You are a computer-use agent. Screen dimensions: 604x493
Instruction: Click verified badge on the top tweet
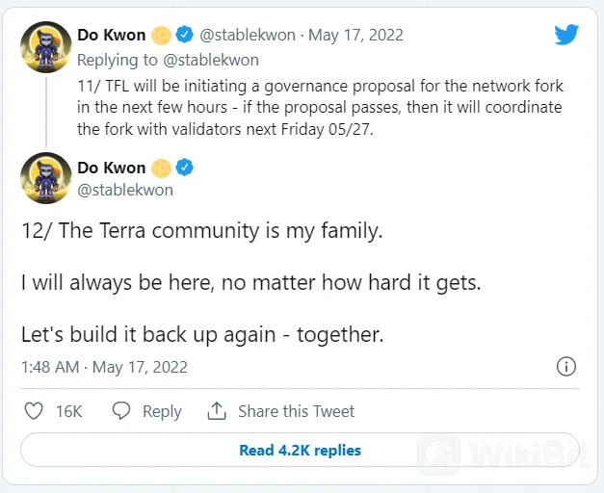pos(184,36)
